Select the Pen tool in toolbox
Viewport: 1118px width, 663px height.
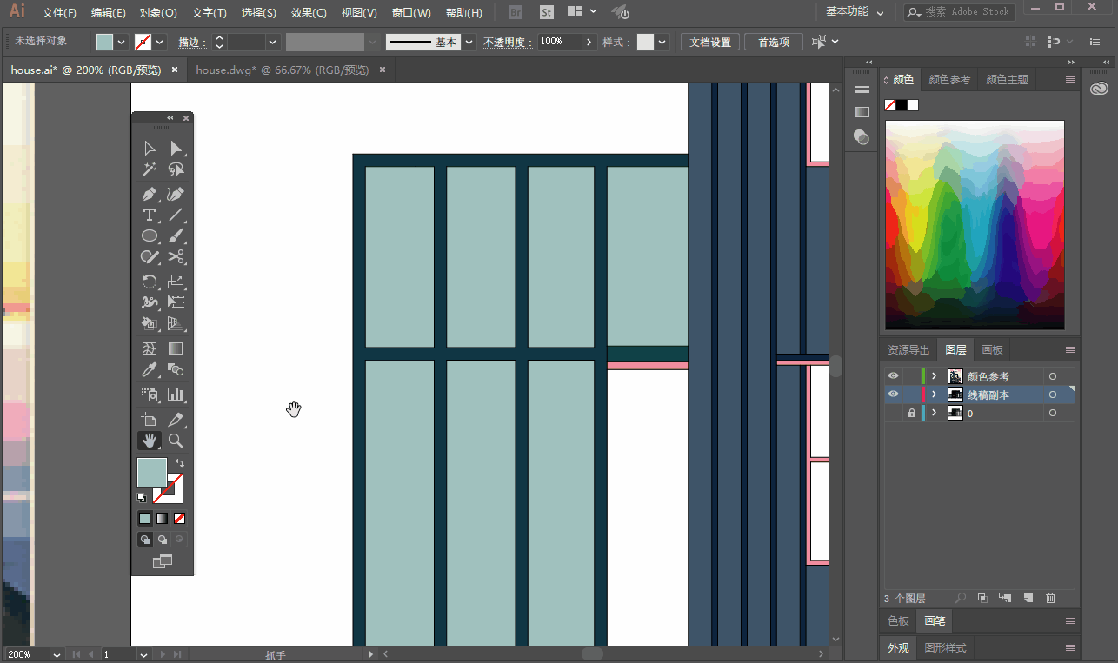[x=150, y=194]
